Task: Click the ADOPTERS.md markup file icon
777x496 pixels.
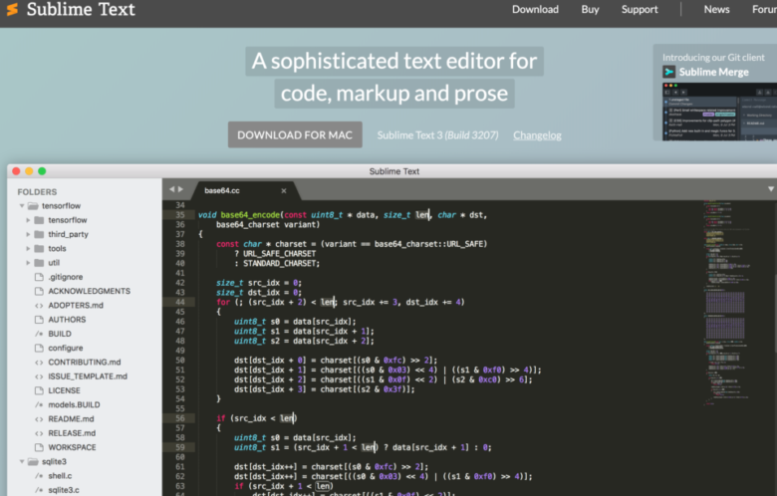Action: coord(39,306)
